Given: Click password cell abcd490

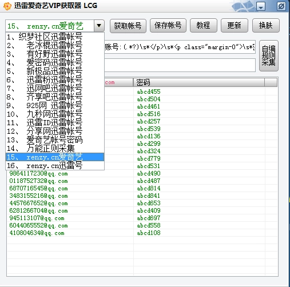Looking at the screenshot, I should 149,173.
